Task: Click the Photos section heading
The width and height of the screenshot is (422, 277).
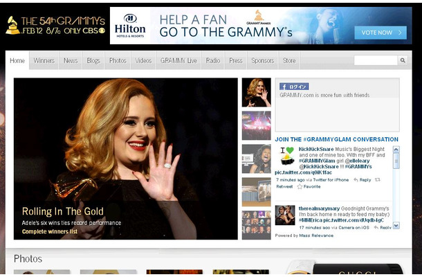Action: 28,259
